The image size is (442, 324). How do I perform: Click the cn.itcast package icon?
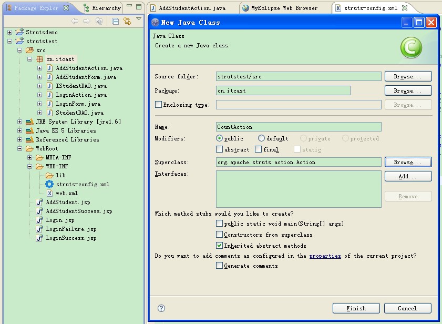tap(39, 59)
